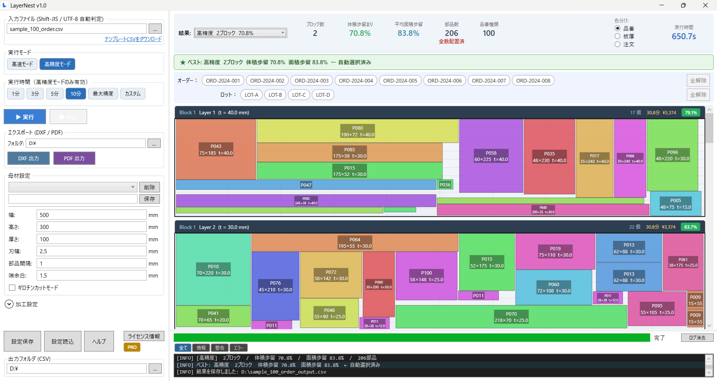The width and height of the screenshot is (717, 381).
Task: Download the template CSV via the link
Action: click(133, 39)
